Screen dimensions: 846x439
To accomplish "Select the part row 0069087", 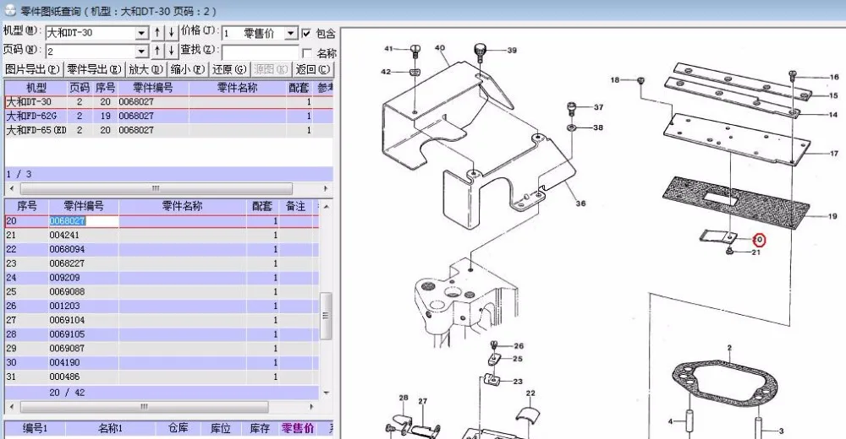I will (162, 348).
